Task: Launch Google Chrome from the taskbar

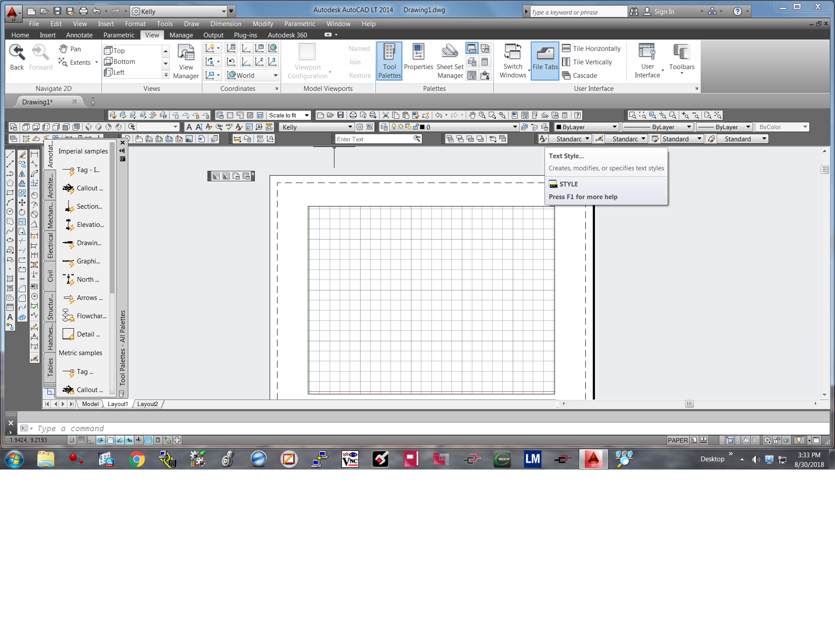Action: click(x=137, y=459)
